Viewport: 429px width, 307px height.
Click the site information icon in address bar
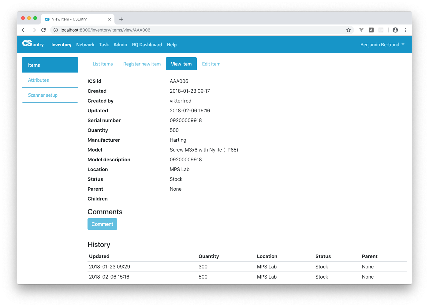pyautogui.click(x=56, y=30)
